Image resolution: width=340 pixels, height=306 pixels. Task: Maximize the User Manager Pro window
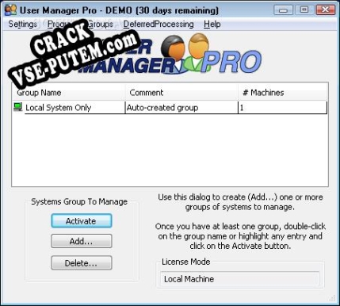pos(304,10)
